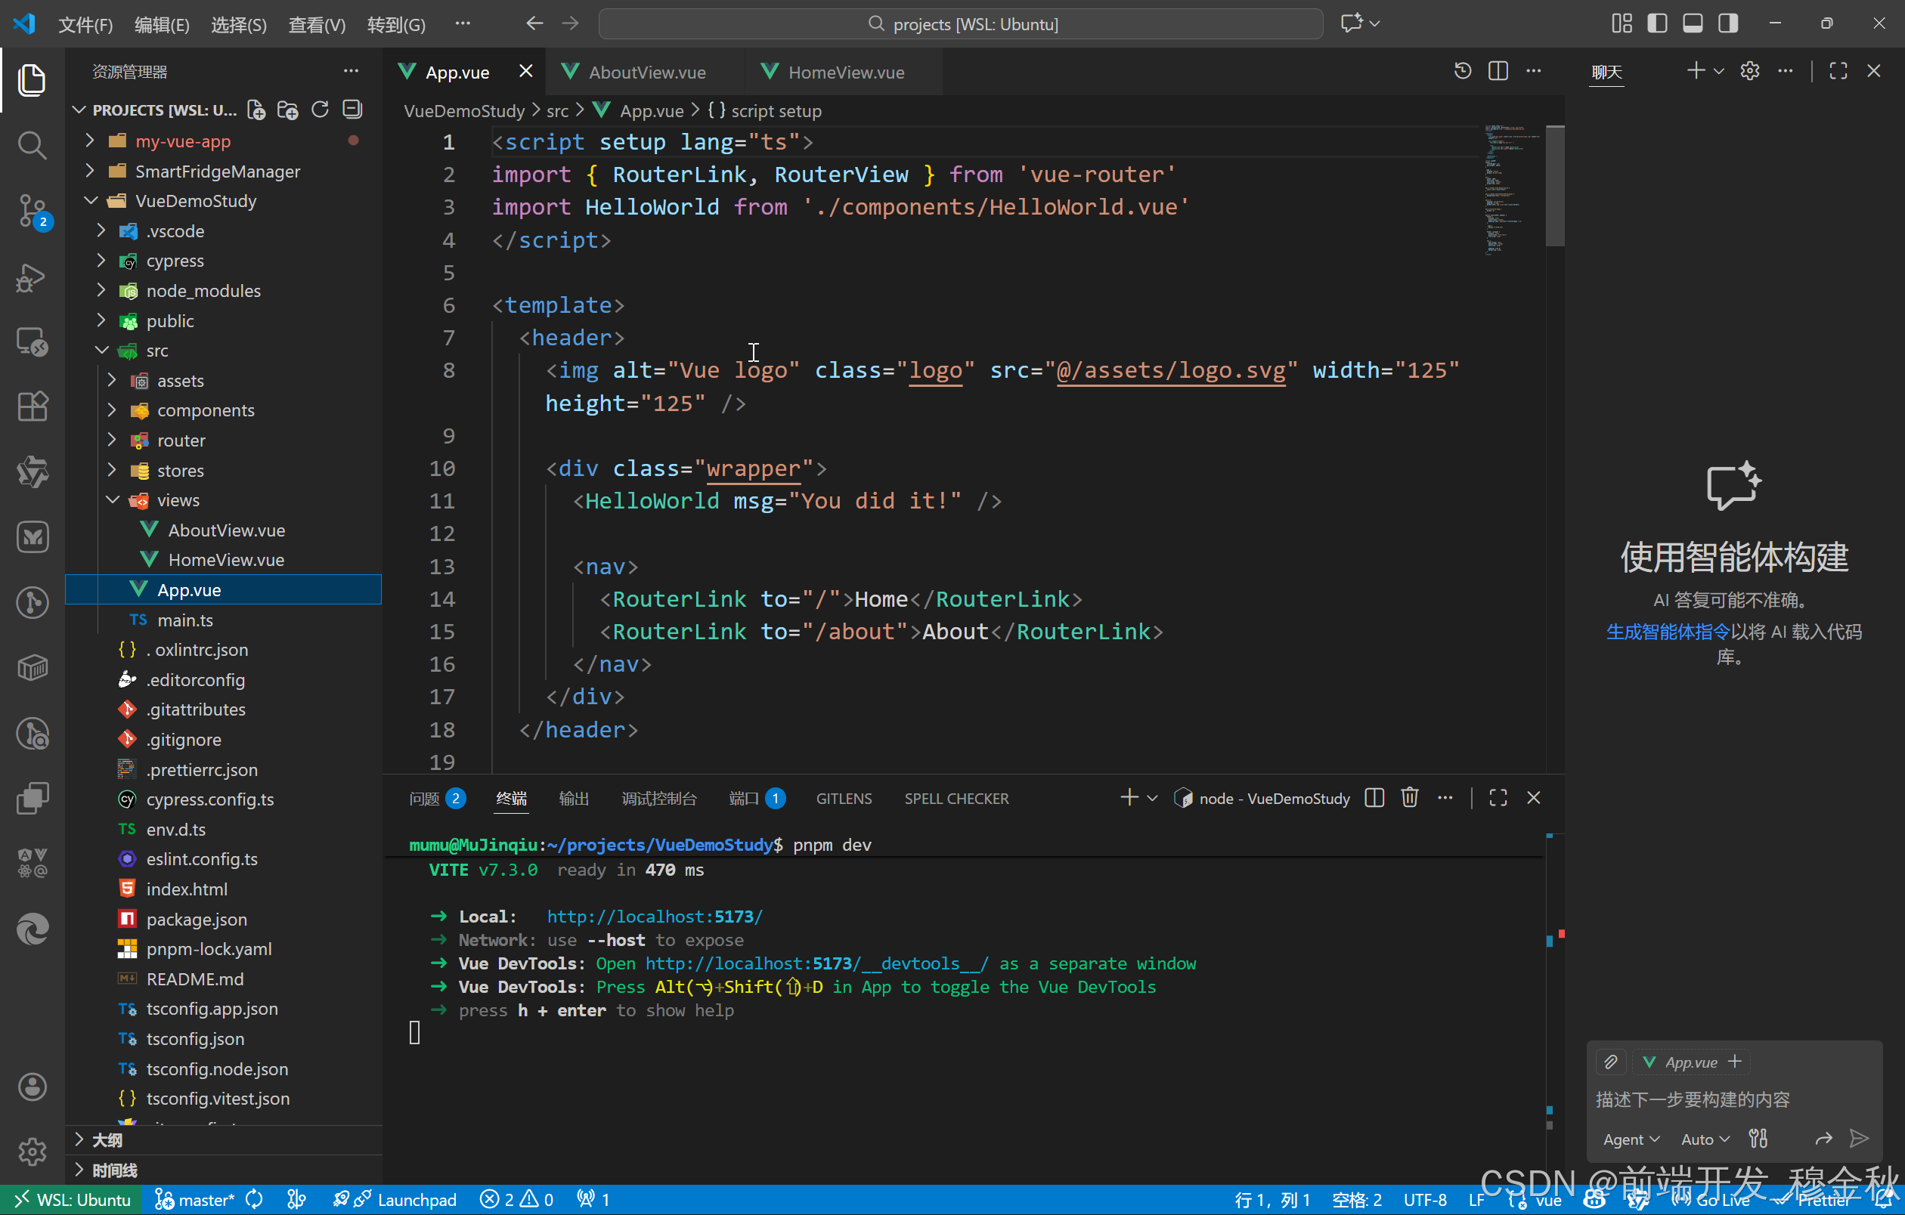This screenshot has width=1905, height=1215.
Task: Toggle the bottom panel visibility
Action: 1692,23
